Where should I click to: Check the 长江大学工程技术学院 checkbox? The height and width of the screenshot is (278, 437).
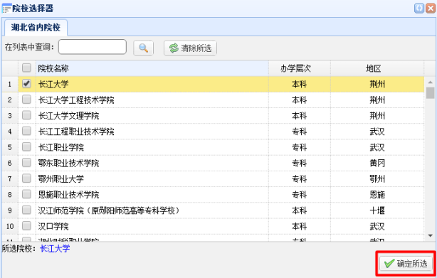tap(26, 100)
